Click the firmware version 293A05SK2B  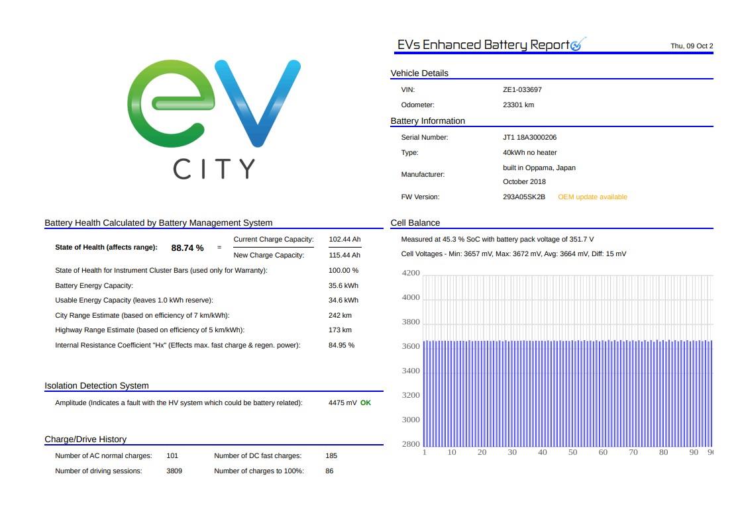[524, 197]
